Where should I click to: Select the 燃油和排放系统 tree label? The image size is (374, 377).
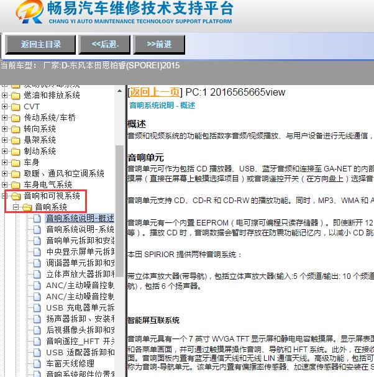coord(52,96)
